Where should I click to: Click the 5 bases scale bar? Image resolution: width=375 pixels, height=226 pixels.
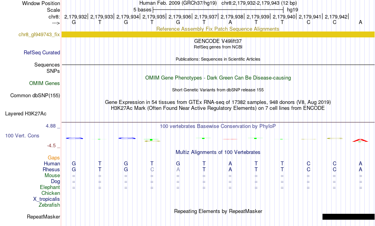click(218, 10)
